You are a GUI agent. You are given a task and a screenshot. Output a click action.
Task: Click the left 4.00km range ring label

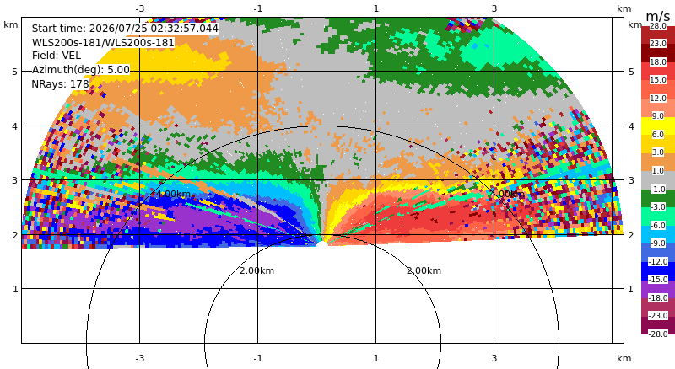pos(173,194)
